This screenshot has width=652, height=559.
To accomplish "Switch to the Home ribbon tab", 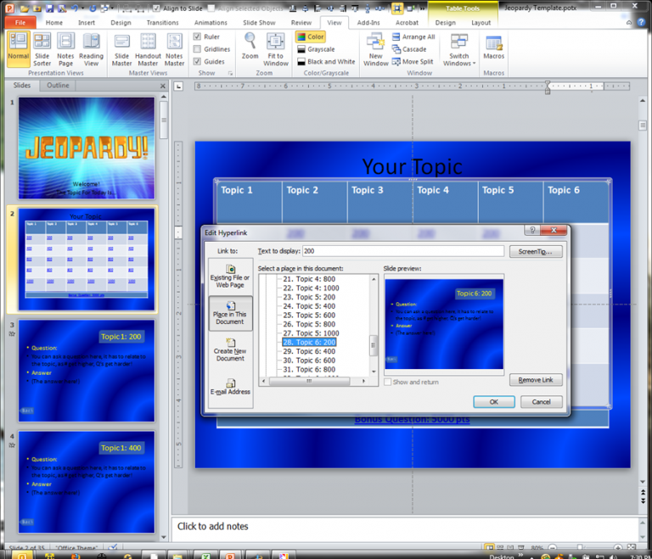I will click(x=54, y=22).
